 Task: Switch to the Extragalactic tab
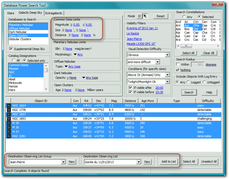point(54,13)
